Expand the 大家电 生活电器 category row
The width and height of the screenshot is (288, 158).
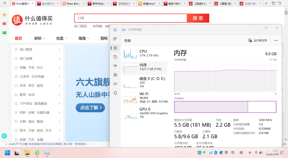pyautogui.click(x=38, y=76)
